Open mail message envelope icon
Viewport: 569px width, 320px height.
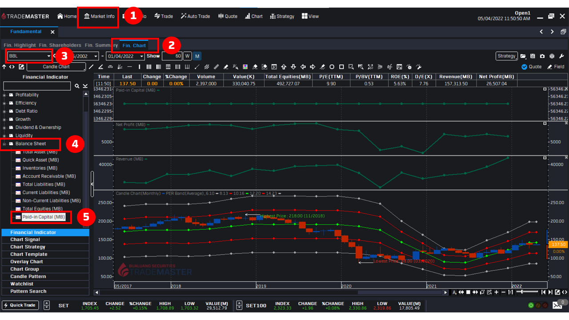click(557, 305)
